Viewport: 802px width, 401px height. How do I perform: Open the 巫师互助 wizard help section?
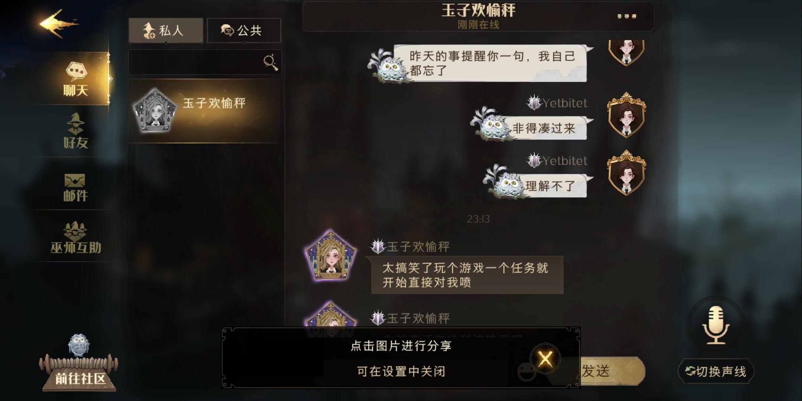point(75,238)
